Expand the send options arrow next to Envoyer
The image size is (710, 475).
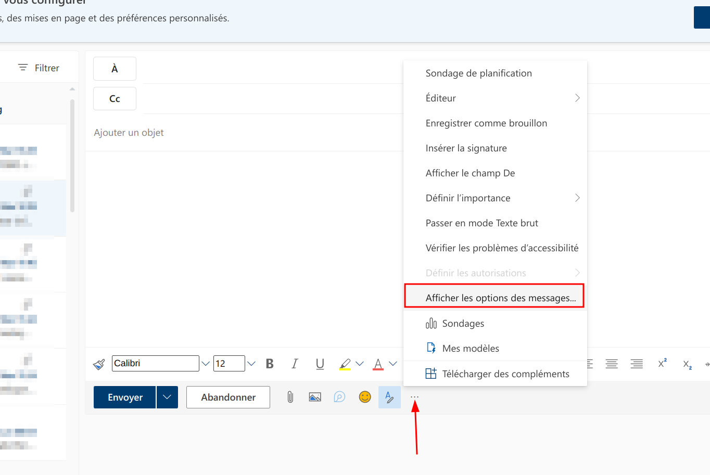pos(167,397)
